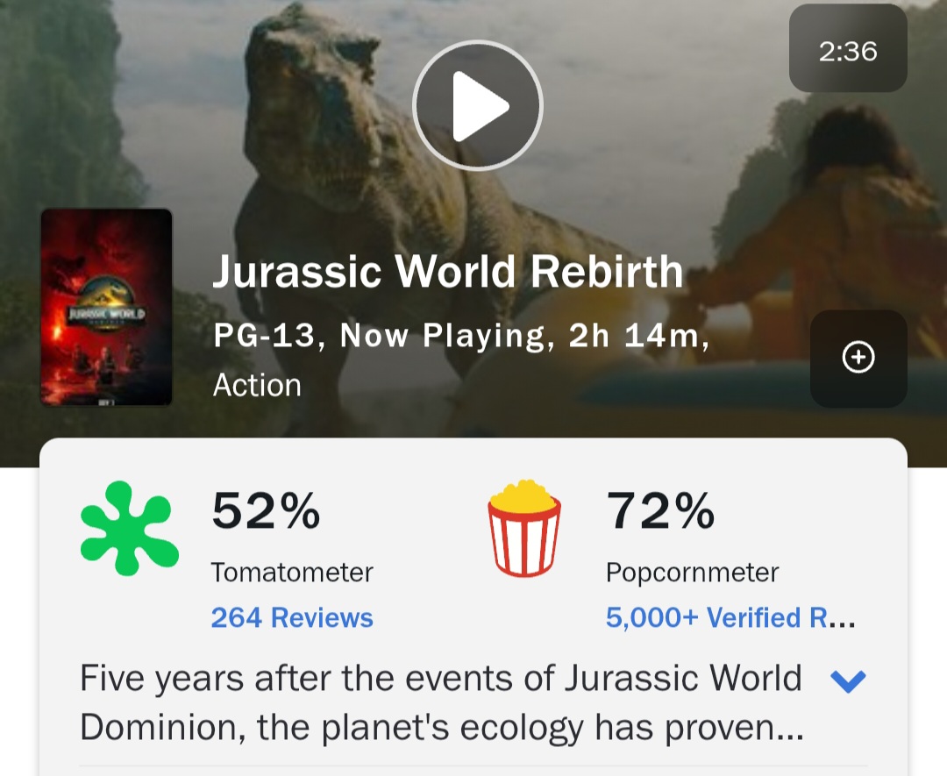Click the PG-13 rating text
This screenshot has width=947, height=776.
(263, 336)
